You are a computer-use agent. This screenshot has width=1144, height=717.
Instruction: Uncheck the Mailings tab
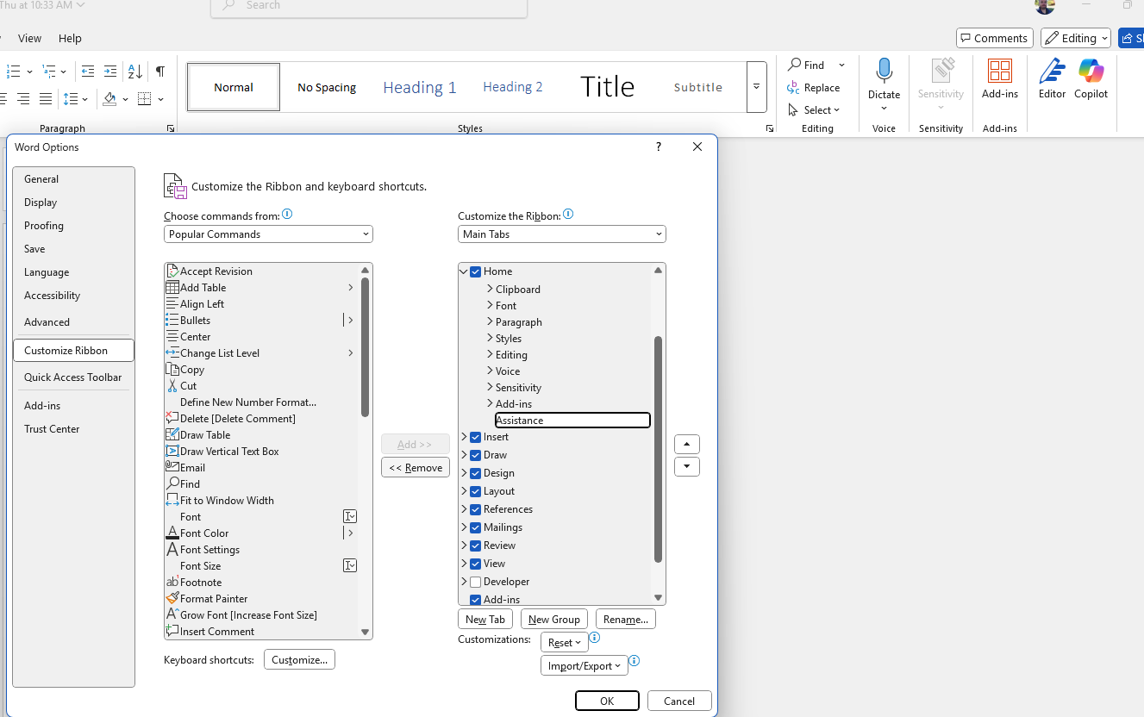pos(475,527)
